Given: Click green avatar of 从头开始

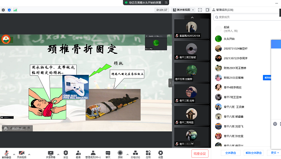Looking at the screenshot, I should pos(218,39).
